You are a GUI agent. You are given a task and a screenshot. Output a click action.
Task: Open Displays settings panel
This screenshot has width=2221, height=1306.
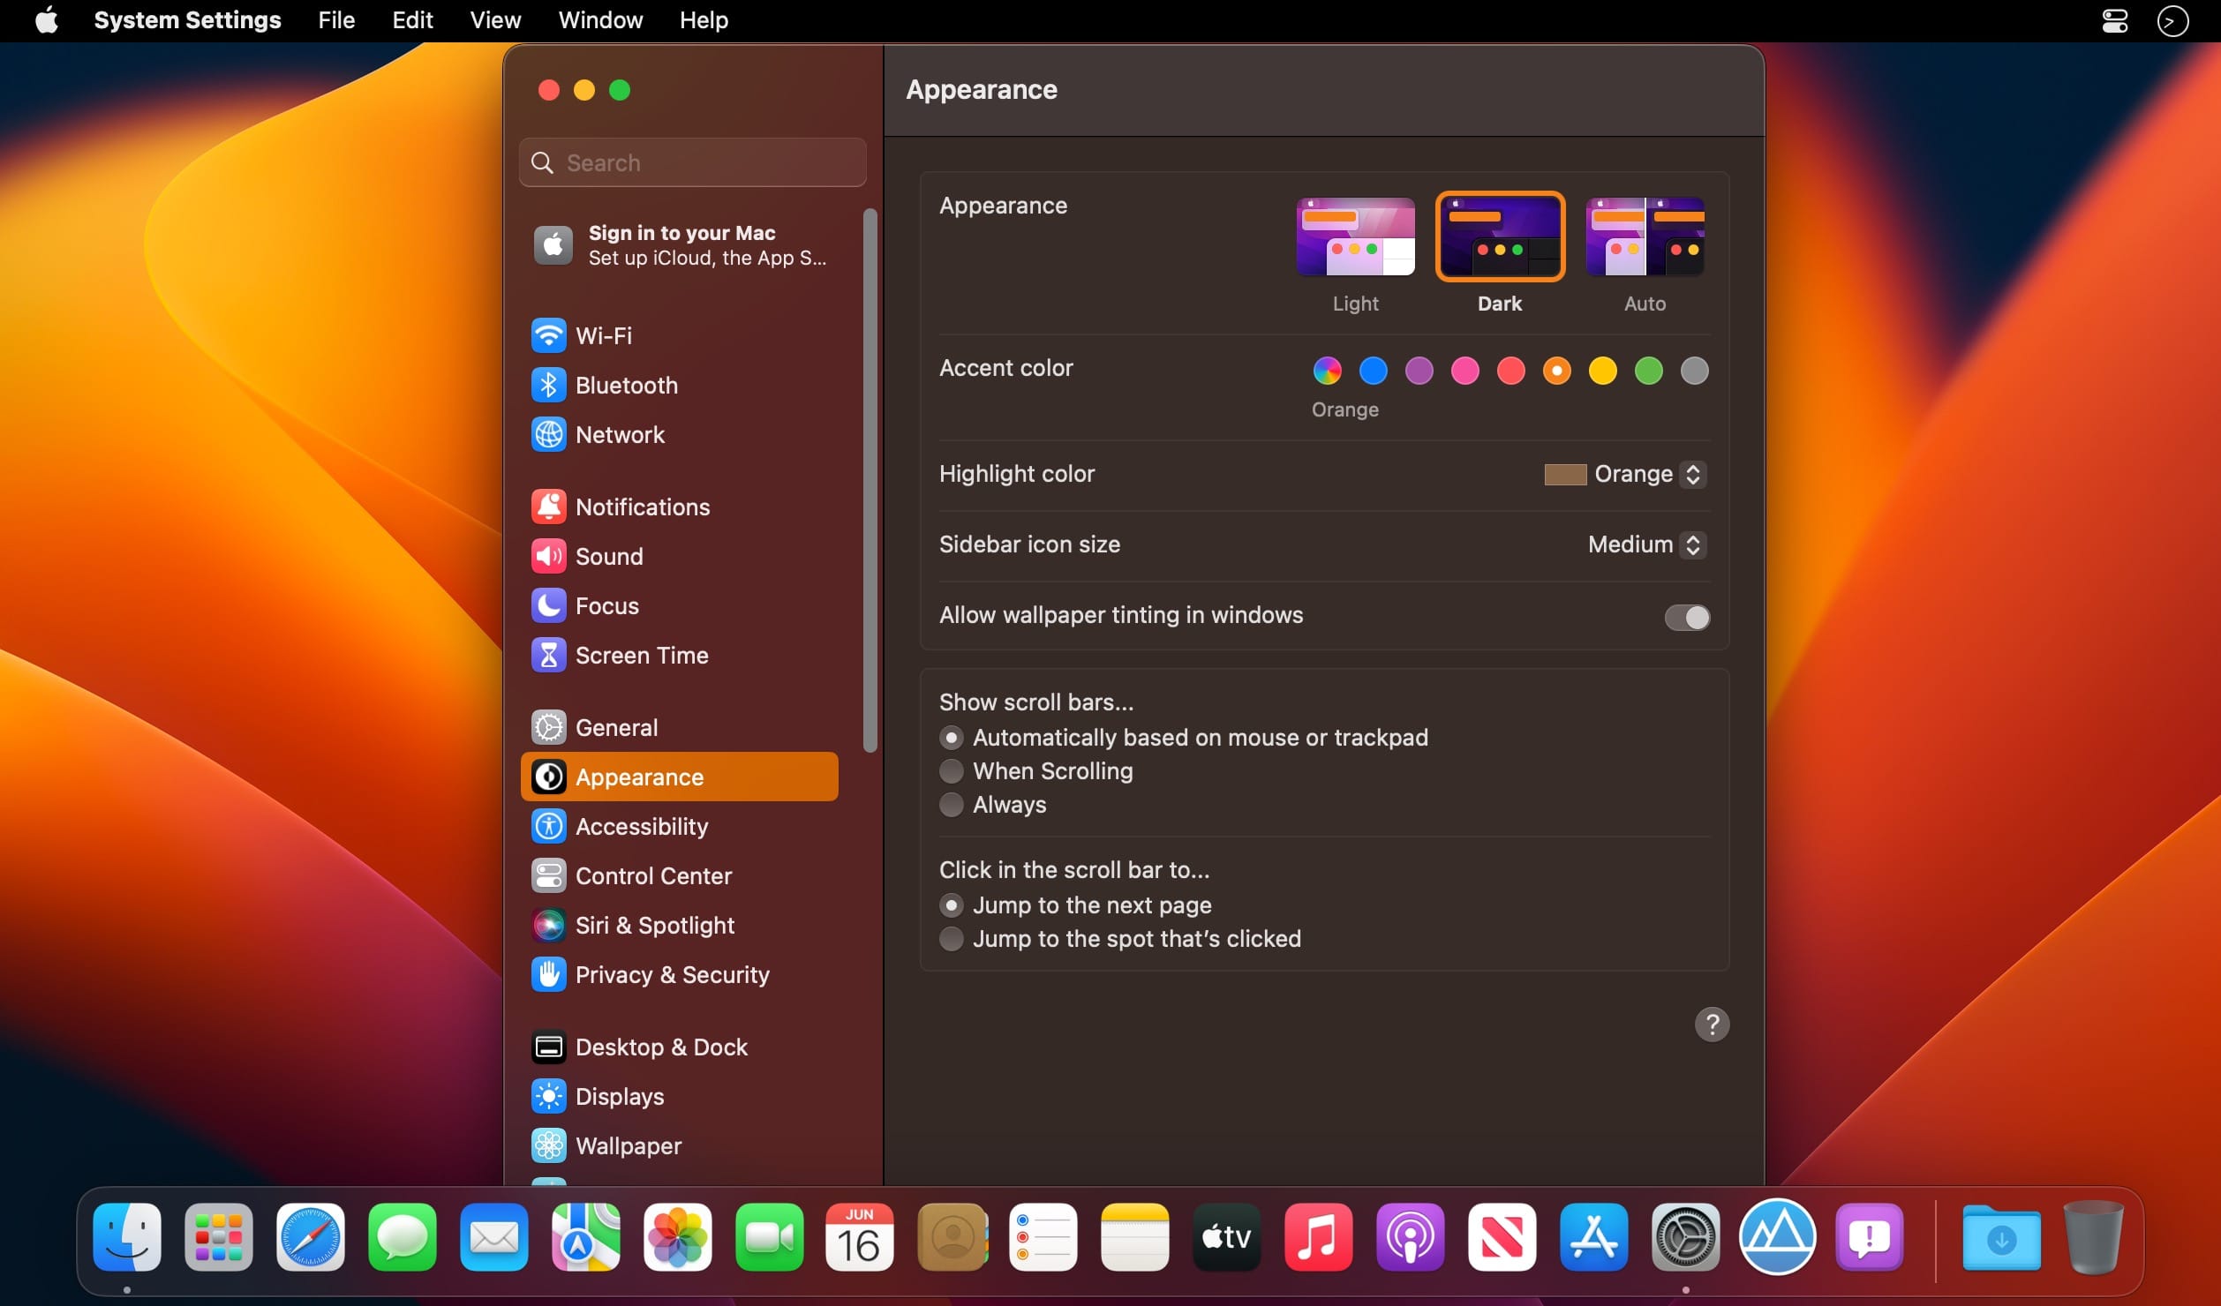619,1096
